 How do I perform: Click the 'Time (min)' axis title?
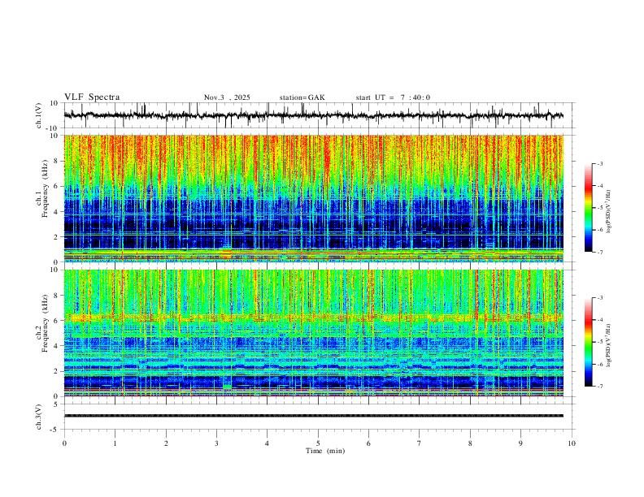325,451
